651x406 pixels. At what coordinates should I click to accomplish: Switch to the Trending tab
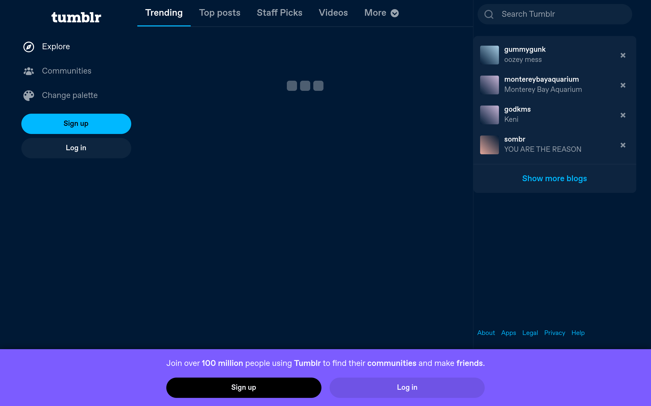coord(164,13)
